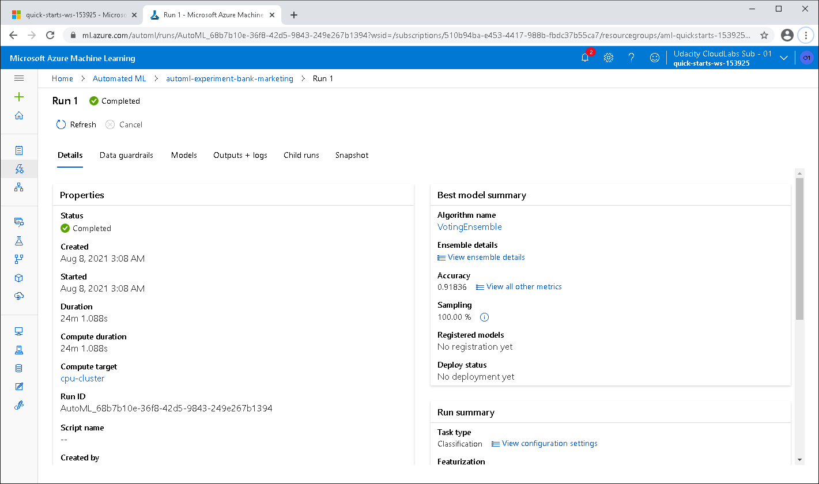
Task: Click Task type value Classification
Action: click(460, 444)
